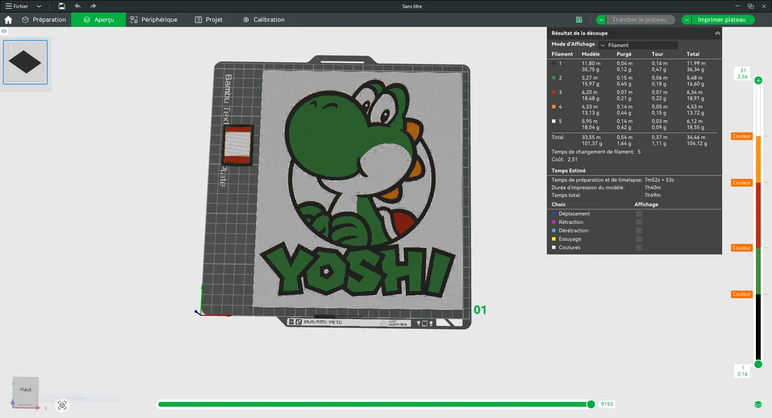Image resolution: width=772 pixels, height=418 pixels.
Task: Open the preferences gear icon near the view cube
Action: (62, 405)
